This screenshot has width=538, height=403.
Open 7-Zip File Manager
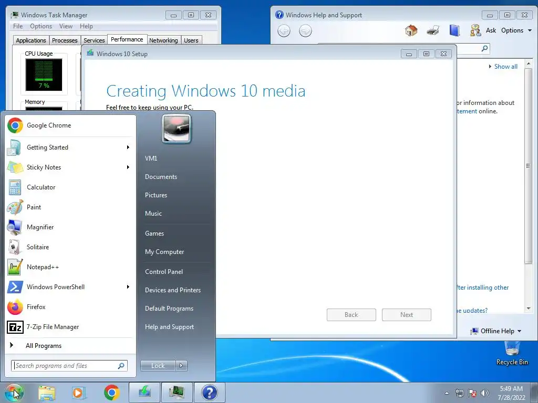point(70,327)
